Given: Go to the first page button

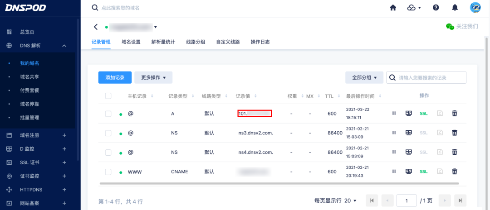Looking at the screenshot, I should [x=372, y=200].
